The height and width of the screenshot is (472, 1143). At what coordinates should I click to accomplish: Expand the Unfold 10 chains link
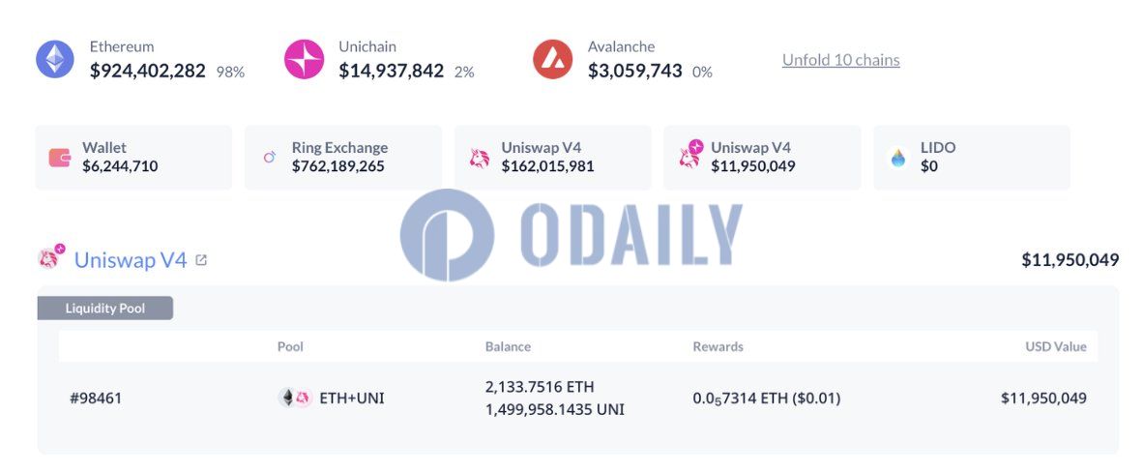840,60
